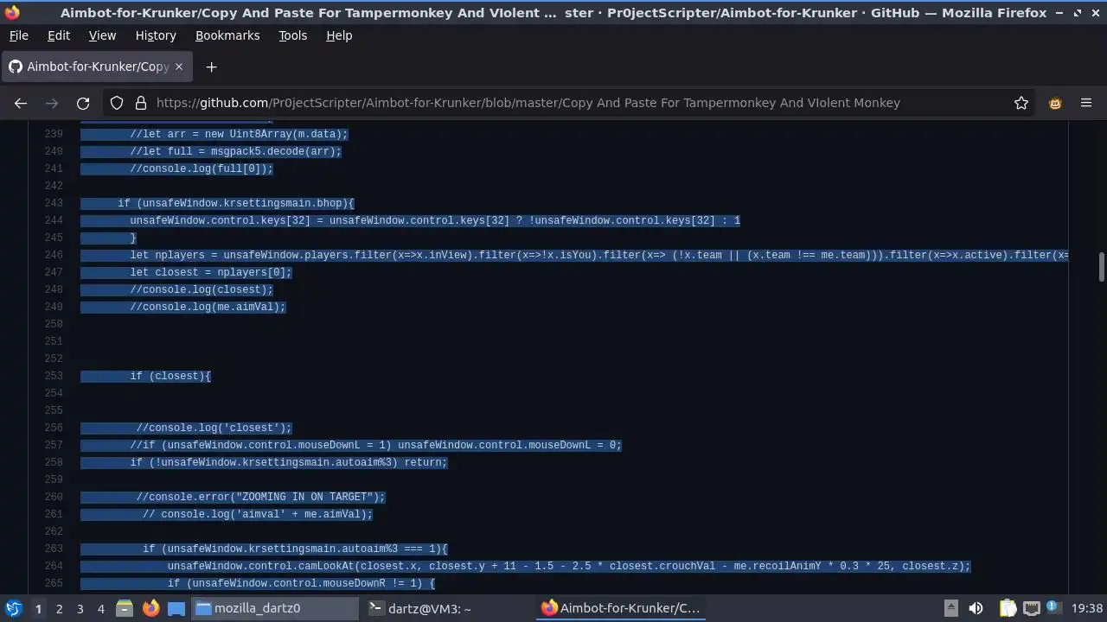Click code '//console.log(full[0]);'
This screenshot has height=622, width=1107.
click(202, 168)
